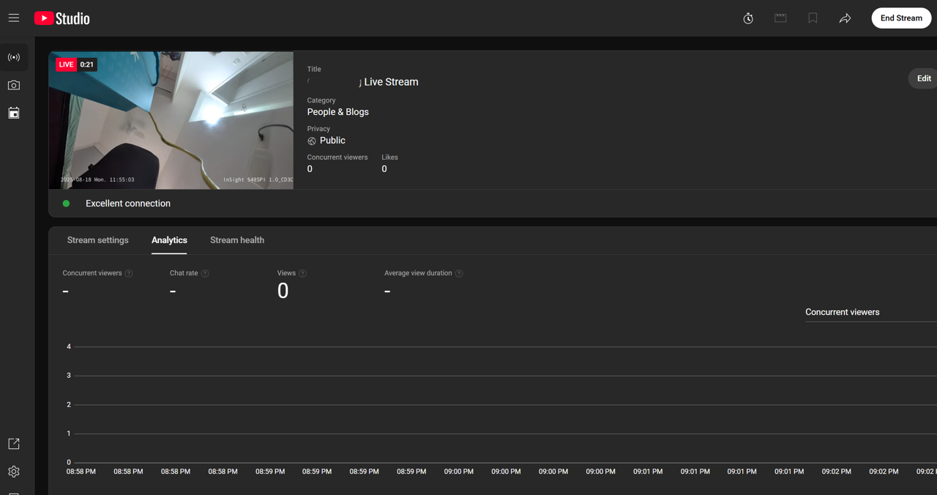The height and width of the screenshot is (495, 937).
Task: Click the bookmark highlight icon
Action: point(813,18)
